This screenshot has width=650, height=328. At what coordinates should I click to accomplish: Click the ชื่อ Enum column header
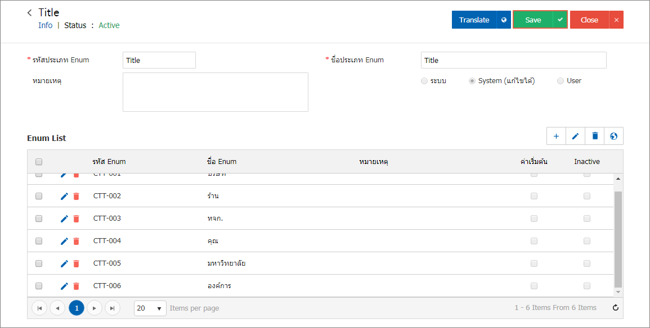pyautogui.click(x=222, y=162)
